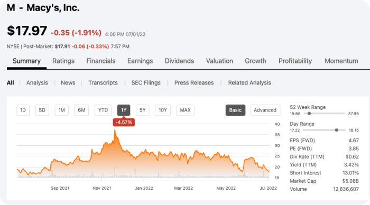Switch chart to Advanced mode
The height and width of the screenshot is (205, 370).
(265, 110)
